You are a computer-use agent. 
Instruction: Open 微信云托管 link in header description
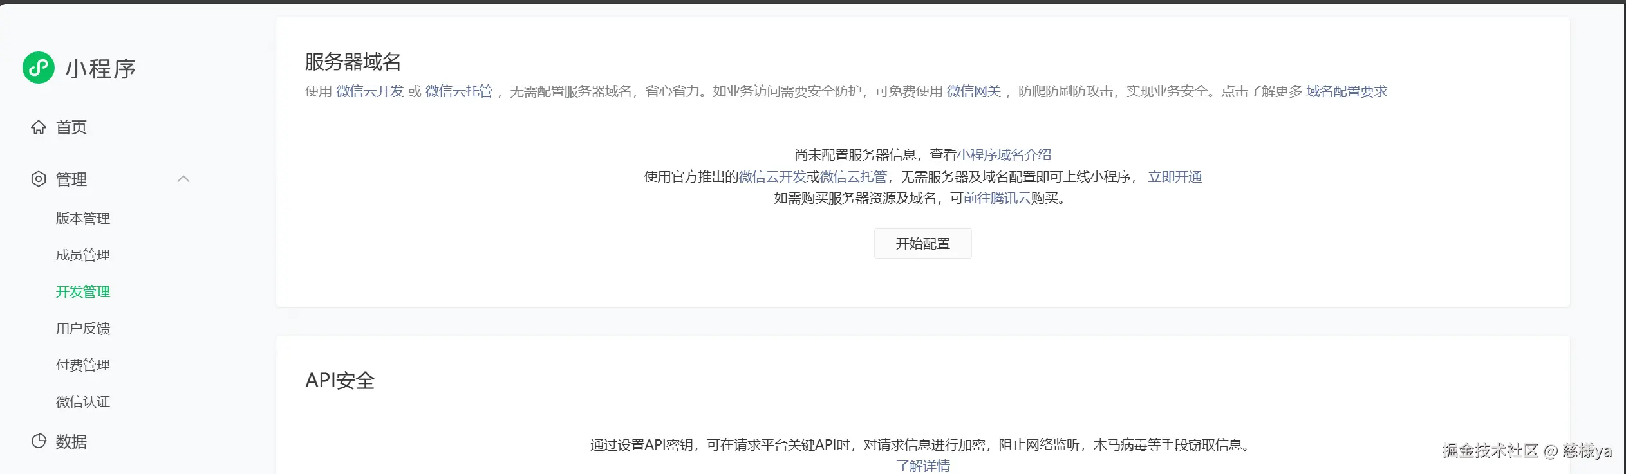tap(459, 91)
